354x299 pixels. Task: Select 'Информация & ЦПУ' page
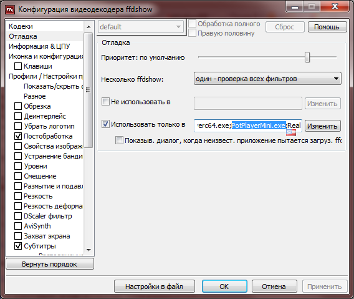pyautogui.click(x=39, y=46)
